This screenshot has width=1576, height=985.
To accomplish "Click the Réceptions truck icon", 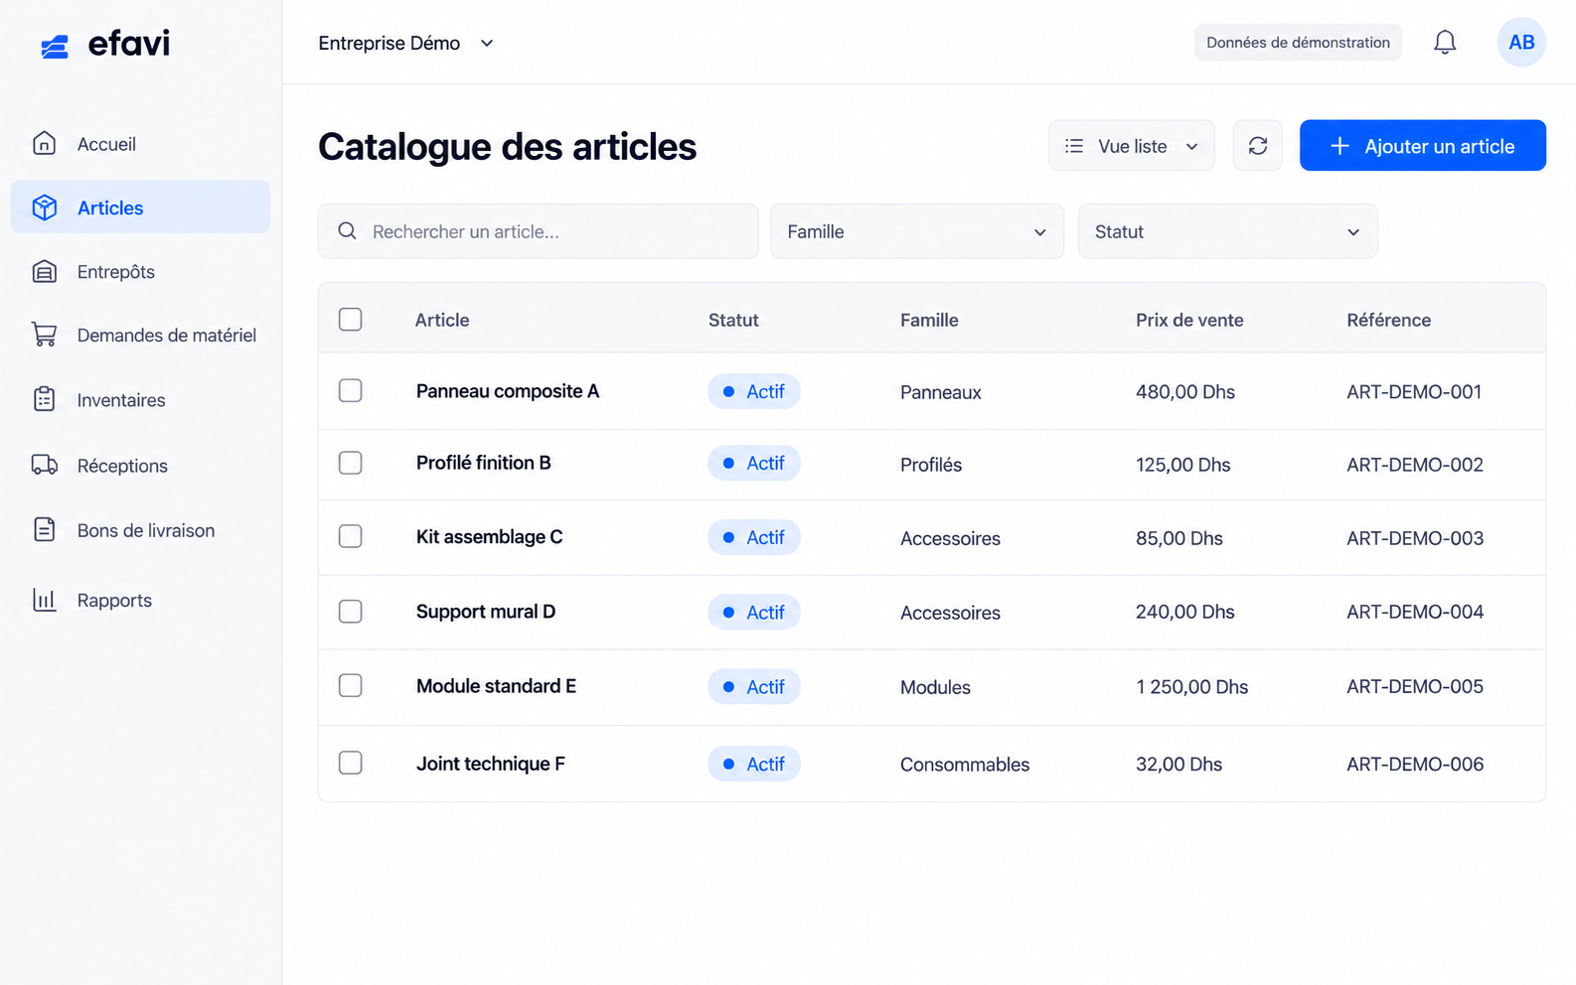I will (44, 465).
